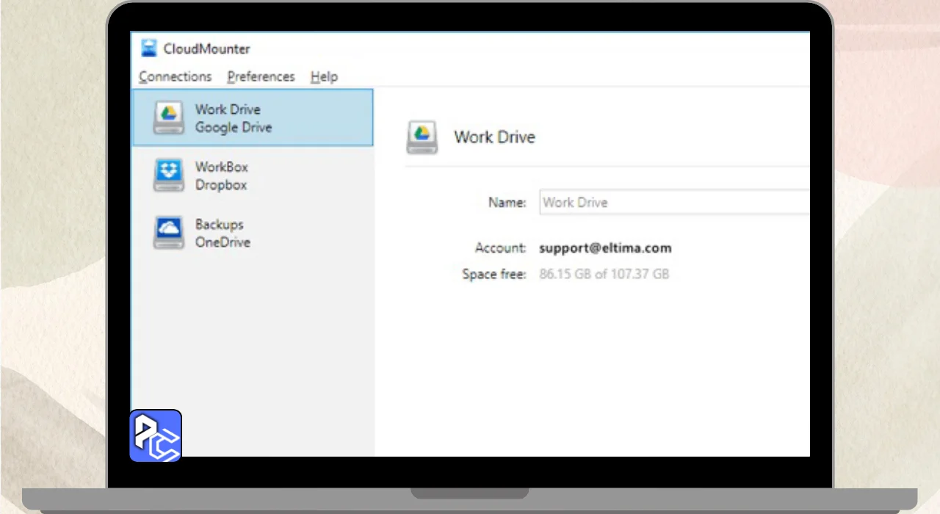Image resolution: width=940 pixels, height=514 pixels.
Task: Select the Google Drive icon in sidebar
Action: coord(168,117)
